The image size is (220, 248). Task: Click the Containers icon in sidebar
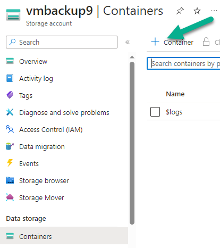(x=10, y=236)
